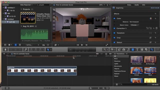Screen dimensions: 160x90
Task: Open the Titles Browser T icon
Action: coord(137,50)
